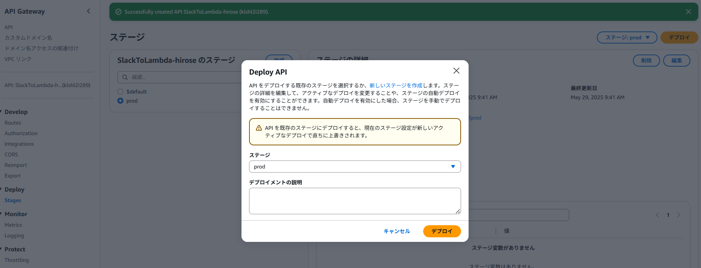Viewport: 701px width, 268px height.
Task: Click the 編集 button in stage details
Action: coord(677,61)
